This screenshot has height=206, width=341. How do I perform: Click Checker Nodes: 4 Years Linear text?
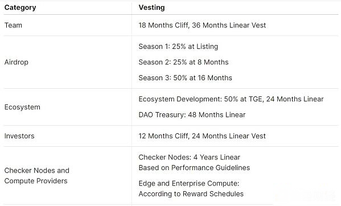189,157
